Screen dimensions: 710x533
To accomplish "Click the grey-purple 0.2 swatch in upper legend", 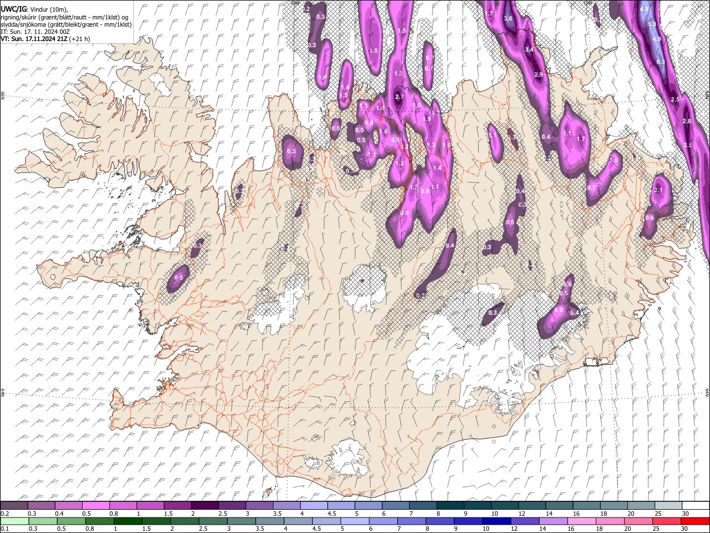I will click(x=14, y=505).
